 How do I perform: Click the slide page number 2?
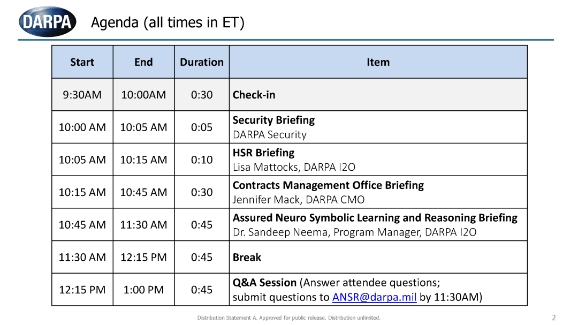[x=554, y=318]
